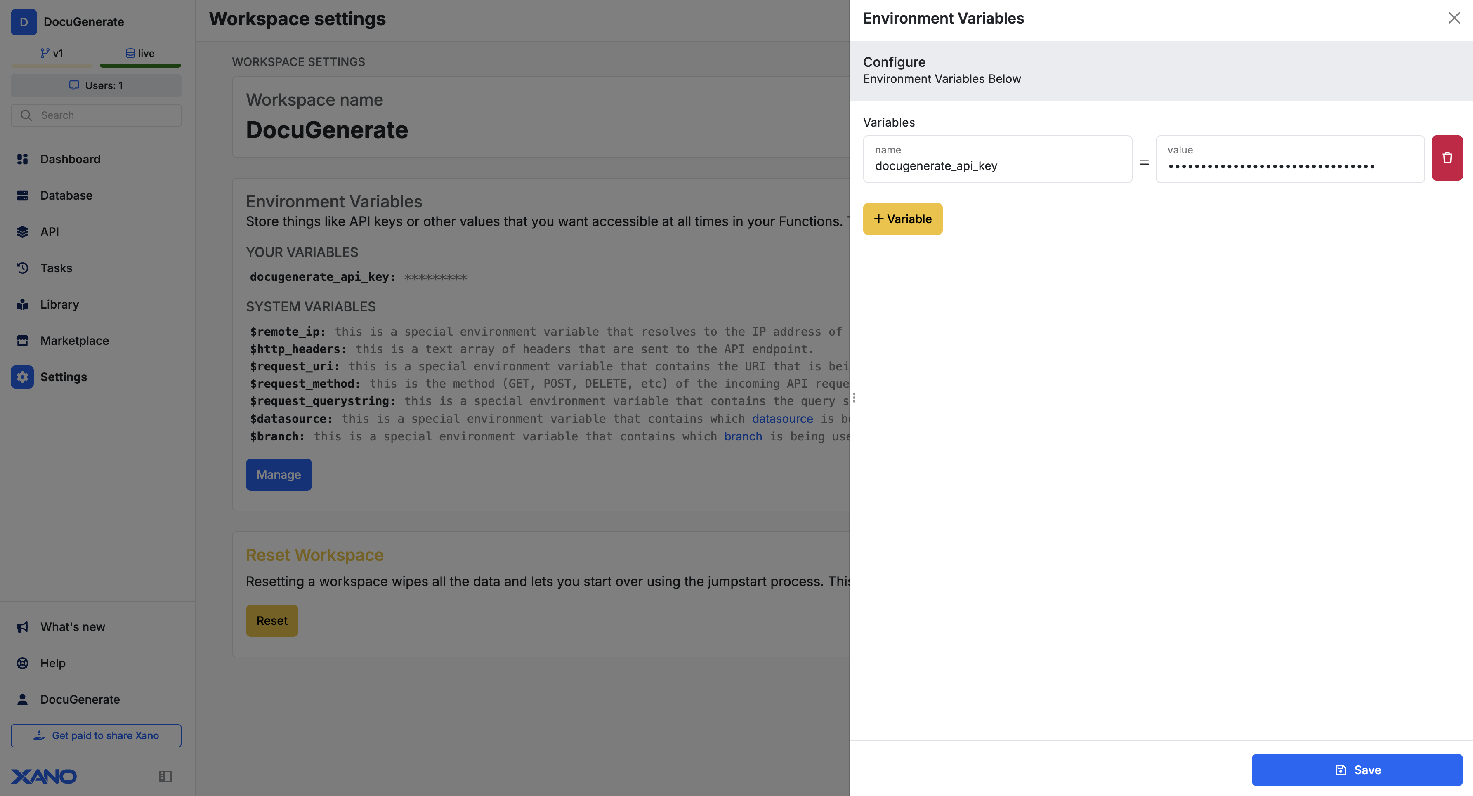
Task: Click the variable value input field
Action: click(1289, 159)
